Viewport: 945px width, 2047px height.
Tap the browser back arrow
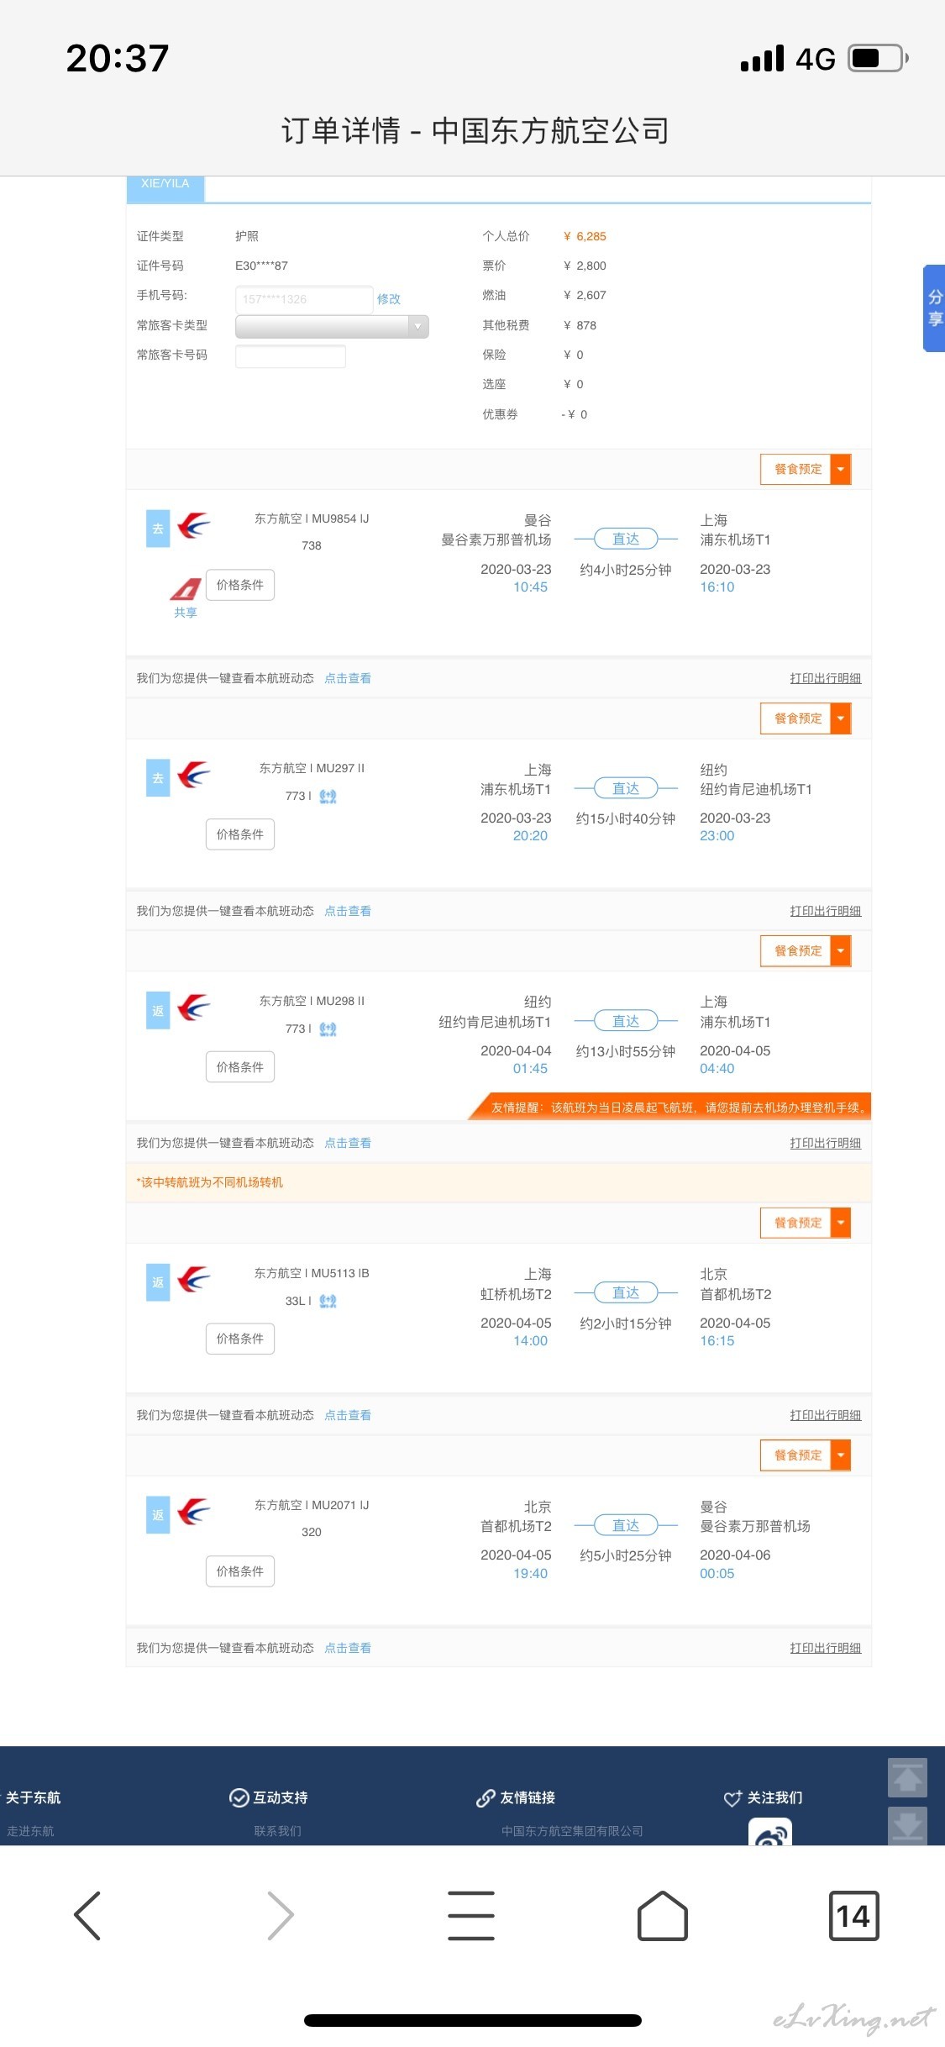87,1915
